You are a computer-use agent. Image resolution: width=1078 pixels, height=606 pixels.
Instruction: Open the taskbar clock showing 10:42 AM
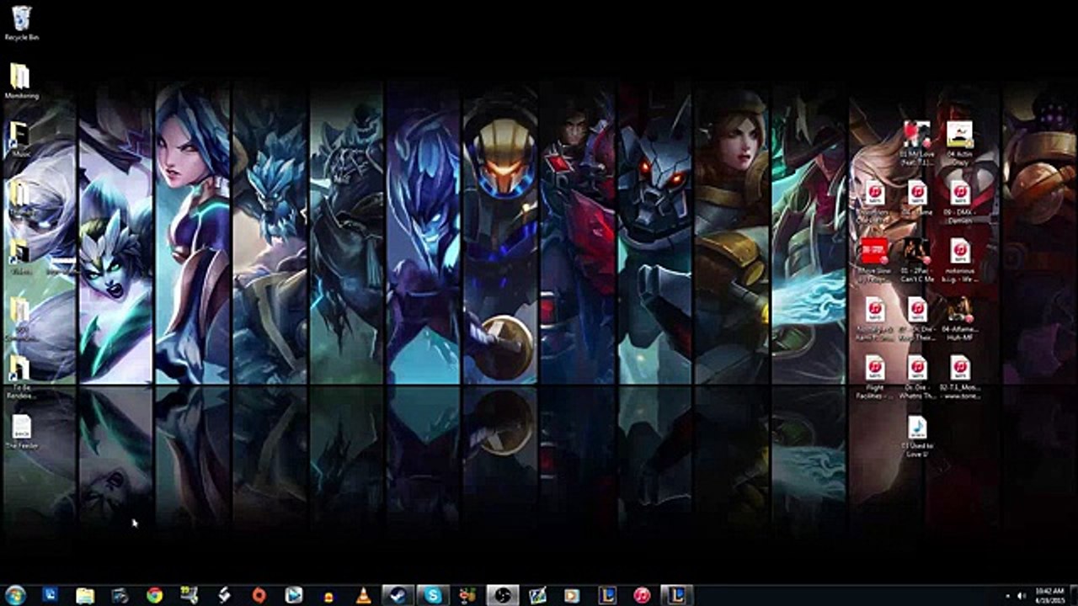click(x=1050, y=596)
